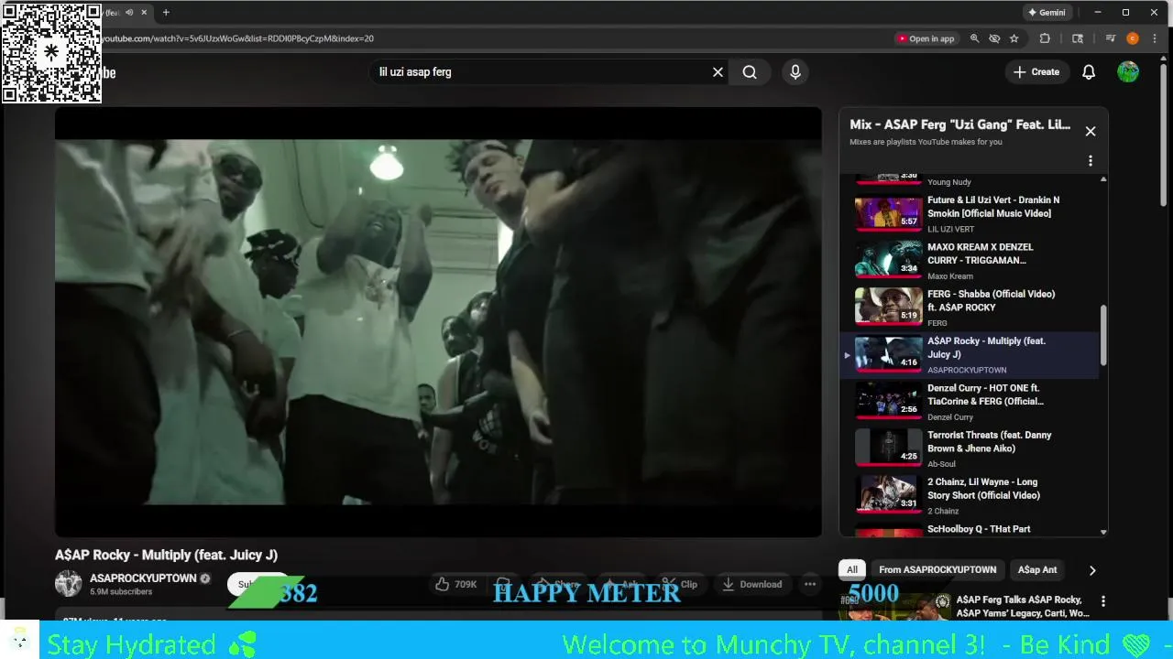
Task: Clip the video with scissors button
Action: coord(680,584)
